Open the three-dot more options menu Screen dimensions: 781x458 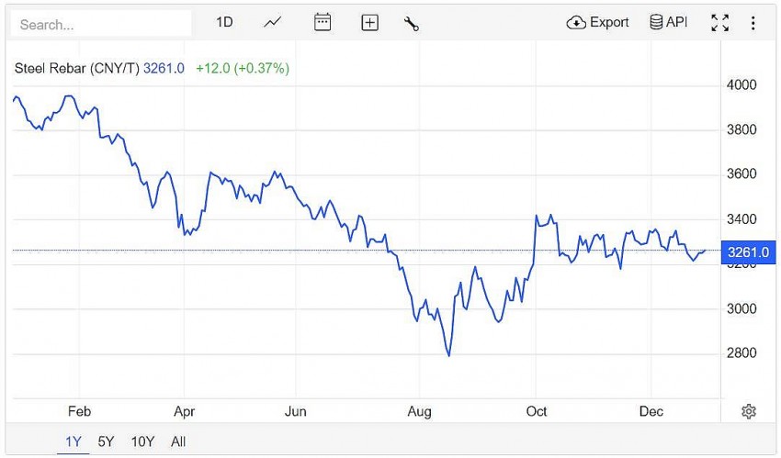pyautogui.click(x=753, y=23)
